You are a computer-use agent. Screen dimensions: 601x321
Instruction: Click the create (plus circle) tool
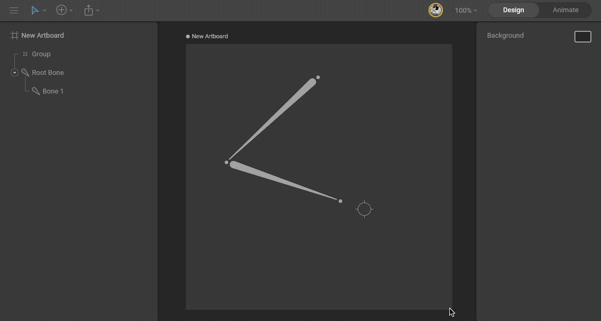61,10
